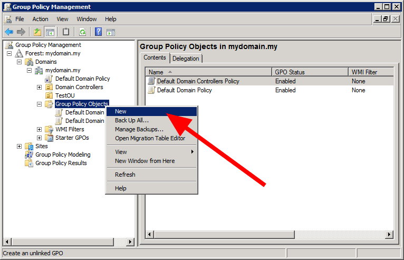Click the Default Domain Controllers Policy scroll icon
404x260 pixels.
(x=152, y=81)
